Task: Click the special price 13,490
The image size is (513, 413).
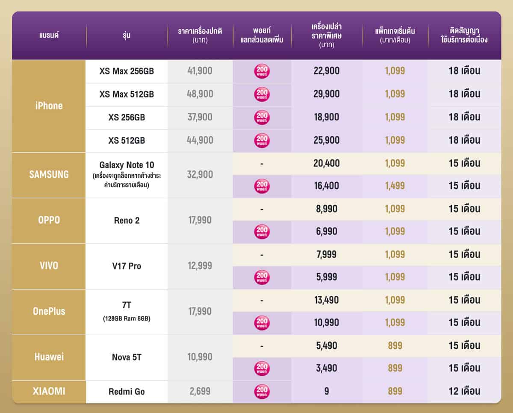Action: coord(327,301)
